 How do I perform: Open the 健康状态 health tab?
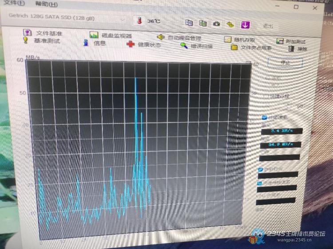(144, 44)
